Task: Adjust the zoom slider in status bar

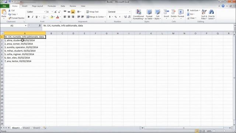Action: click(x=224, y=131)
